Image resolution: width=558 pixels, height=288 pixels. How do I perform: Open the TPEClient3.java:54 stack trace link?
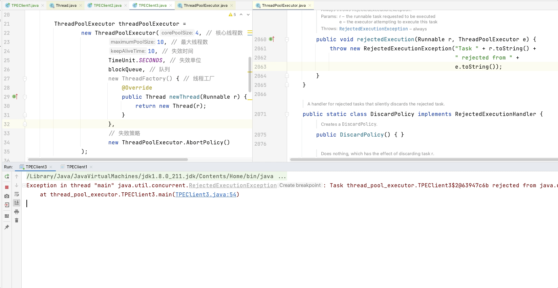pos(206,195)
